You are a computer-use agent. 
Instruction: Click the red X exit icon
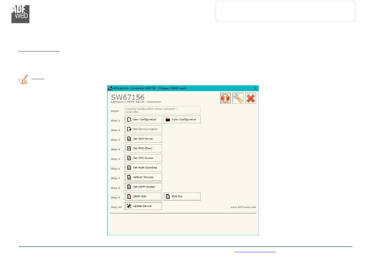click(x=250, y=98)
